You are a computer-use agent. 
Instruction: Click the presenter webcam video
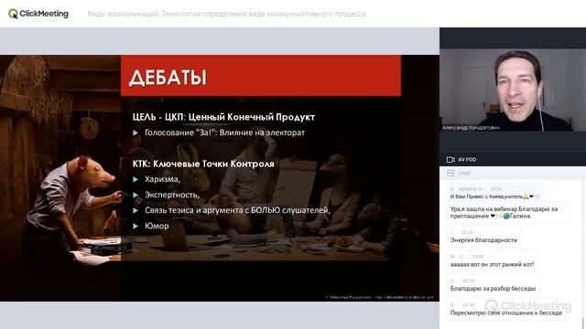(513, 90)
